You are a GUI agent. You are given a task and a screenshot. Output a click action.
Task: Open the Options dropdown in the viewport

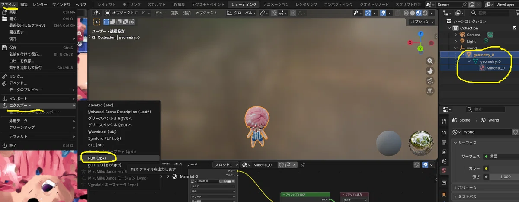tap(421, 22)
